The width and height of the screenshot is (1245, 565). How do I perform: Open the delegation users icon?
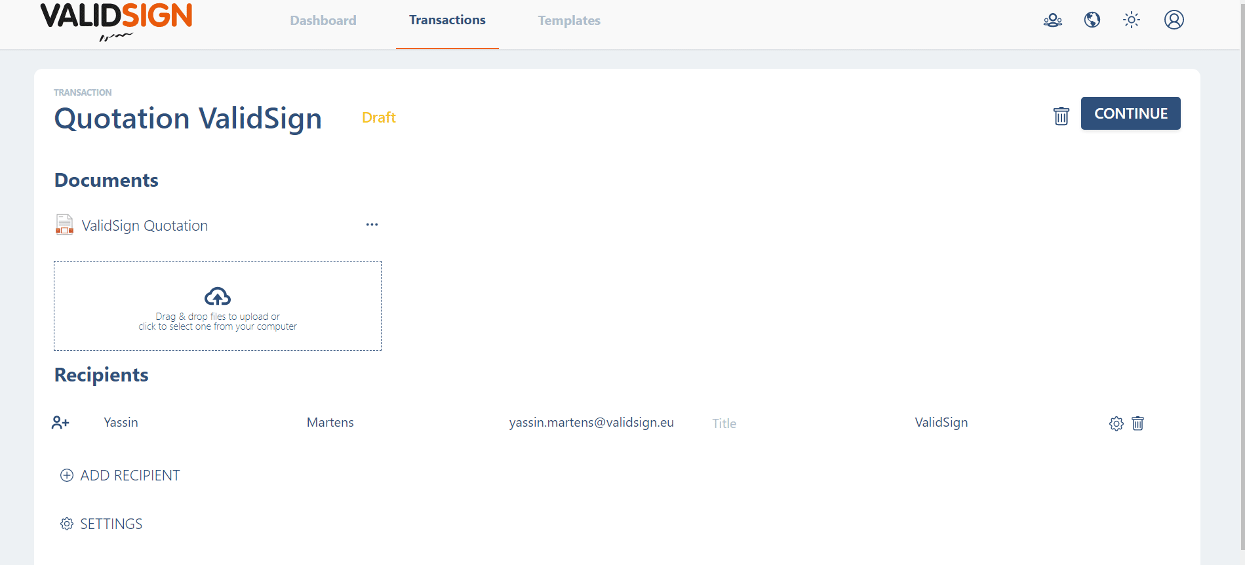(1053, 20)
